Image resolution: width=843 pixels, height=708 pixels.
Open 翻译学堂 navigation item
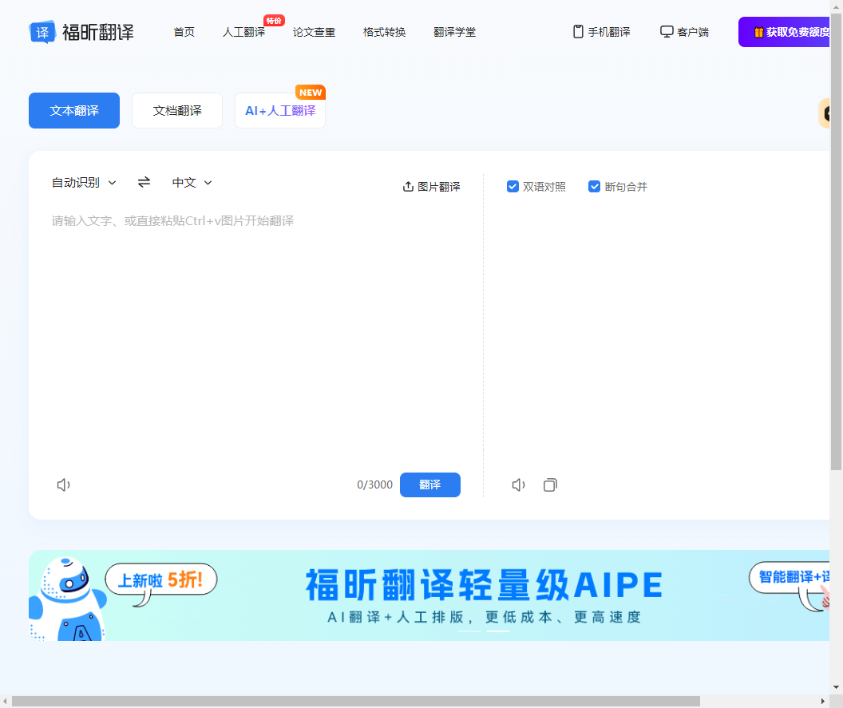455,32
